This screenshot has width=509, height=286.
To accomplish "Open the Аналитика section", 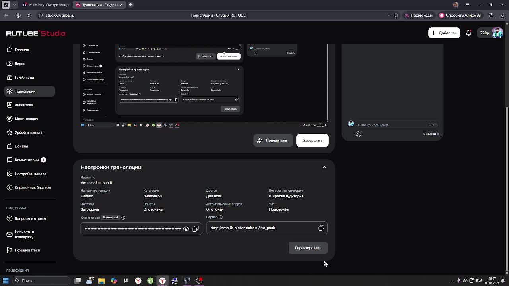I will coord(29,105).
